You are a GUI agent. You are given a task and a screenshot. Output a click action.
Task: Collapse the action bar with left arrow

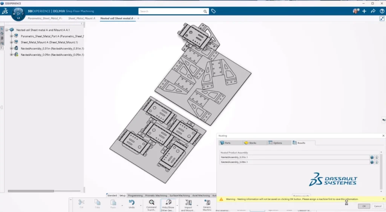point(70,200)
